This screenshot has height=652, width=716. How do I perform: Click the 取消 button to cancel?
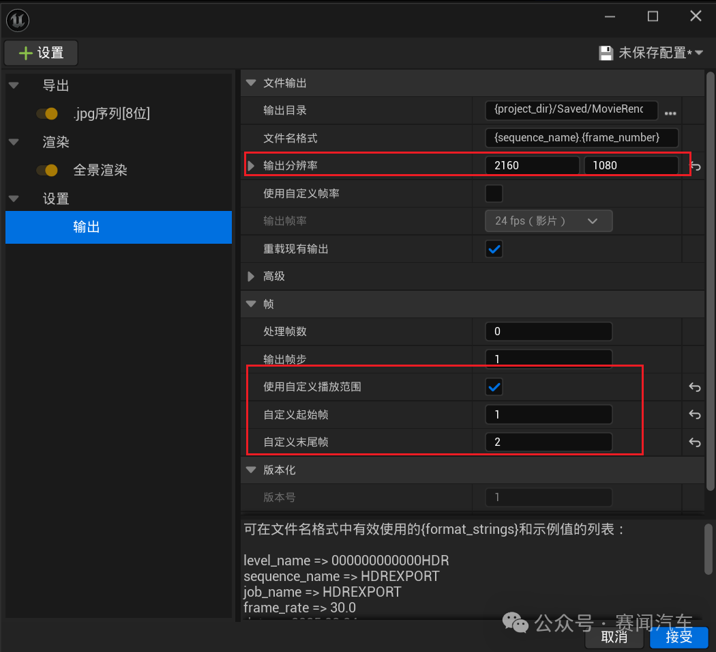[x=613, y=637]
